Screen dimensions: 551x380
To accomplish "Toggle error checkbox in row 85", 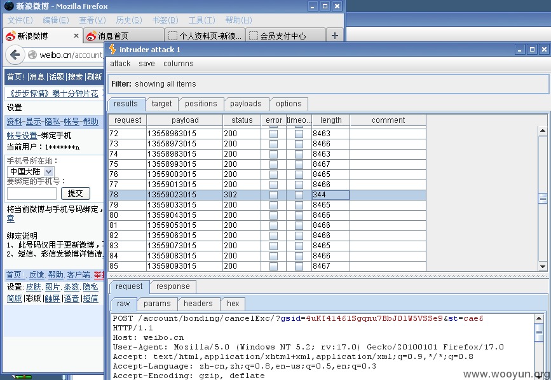I will (x=273, y=266).
